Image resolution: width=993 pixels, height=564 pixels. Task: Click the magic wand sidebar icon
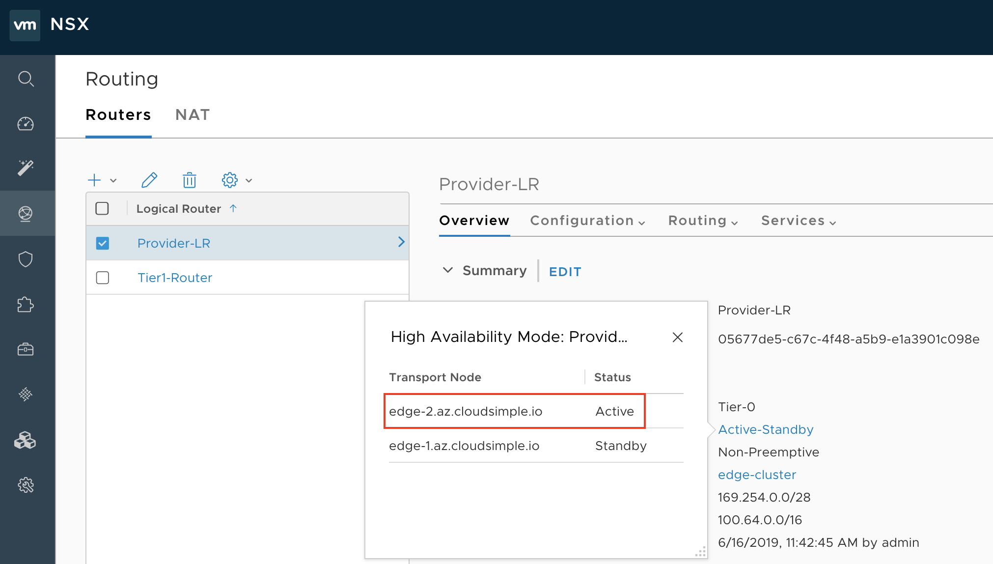tap(26, 168)
